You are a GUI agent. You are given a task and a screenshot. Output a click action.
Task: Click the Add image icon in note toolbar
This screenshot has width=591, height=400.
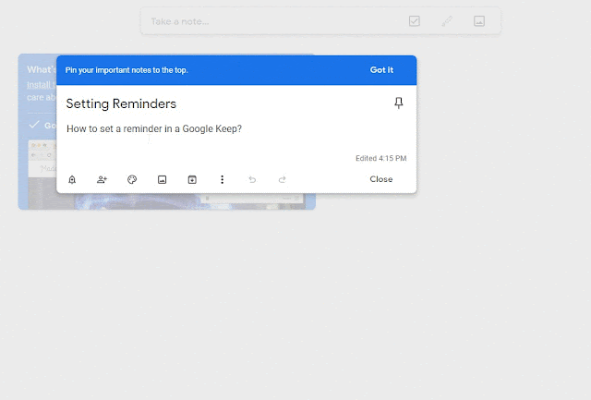pyautogui.click(x=163, y=180)
